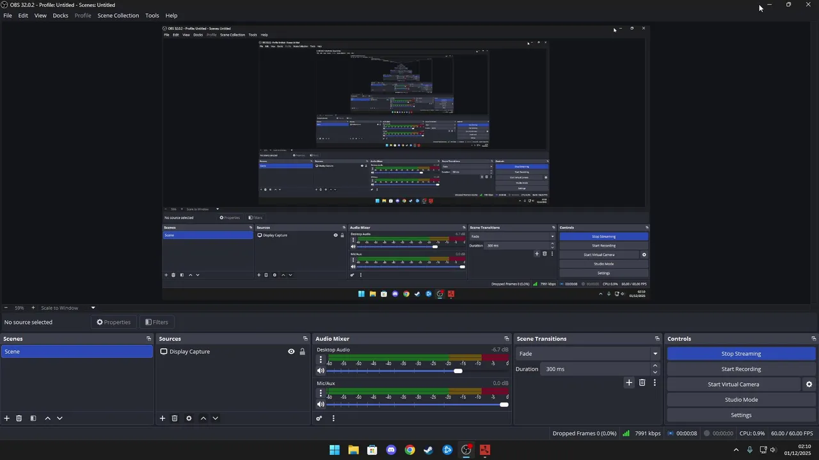
Task: Move scene up in Scenes panel
Action: tap(47, 418)
